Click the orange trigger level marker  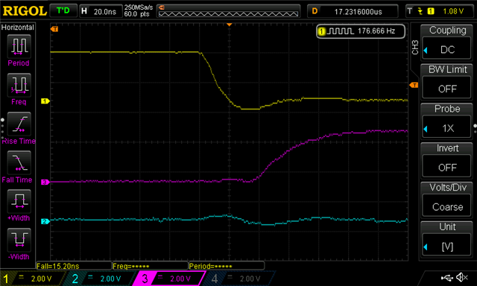(x=414, y=85)
